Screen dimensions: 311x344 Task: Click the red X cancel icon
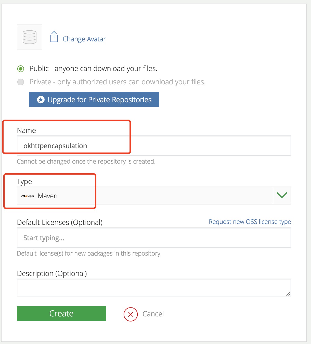tap(131, 314)
